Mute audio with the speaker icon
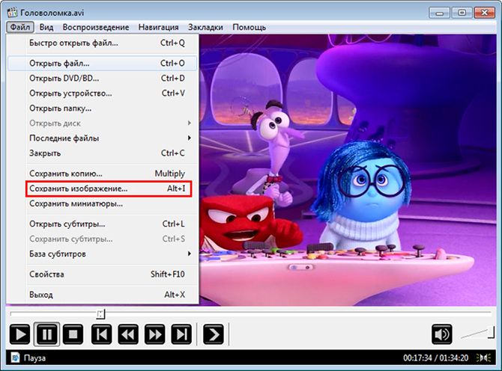Image resolution: width=502 pixels, height=371 pixels. coord(442,334)
